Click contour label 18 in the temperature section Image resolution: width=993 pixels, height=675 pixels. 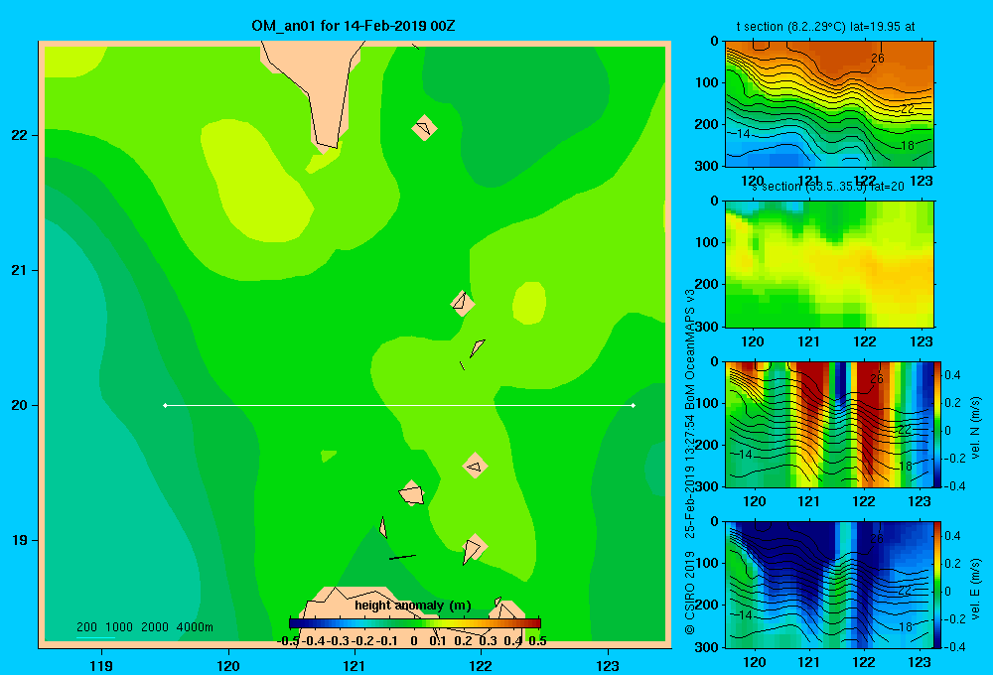(908, 146)
